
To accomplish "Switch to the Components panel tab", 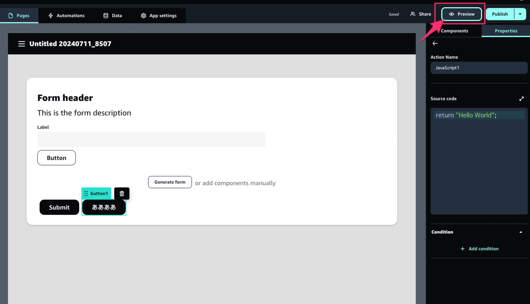I will click(454, 31).
